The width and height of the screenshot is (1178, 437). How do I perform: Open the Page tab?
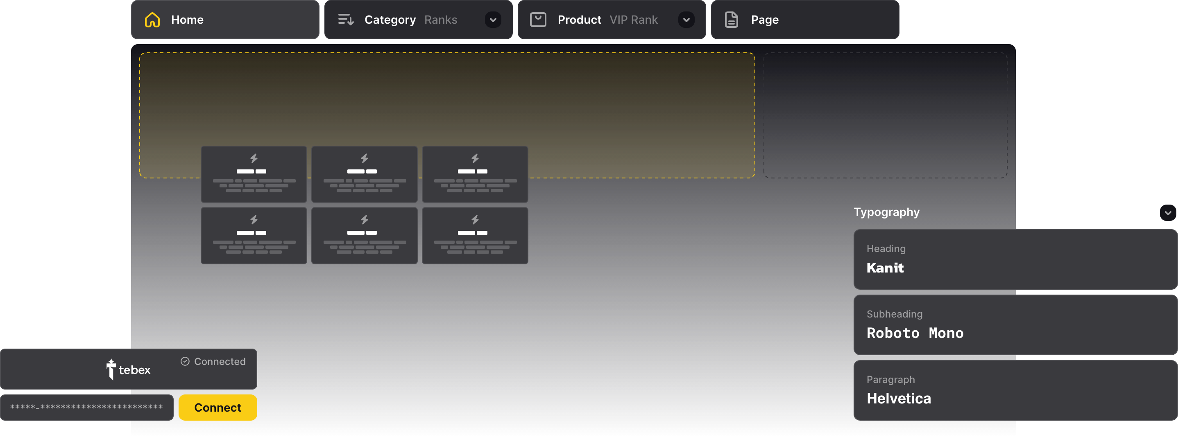(x=805, y=20)
